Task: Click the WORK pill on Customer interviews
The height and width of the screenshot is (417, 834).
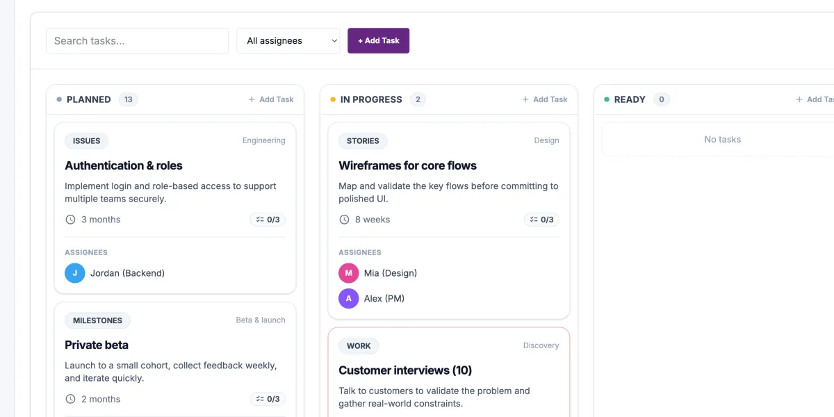Action: (359, 345)
